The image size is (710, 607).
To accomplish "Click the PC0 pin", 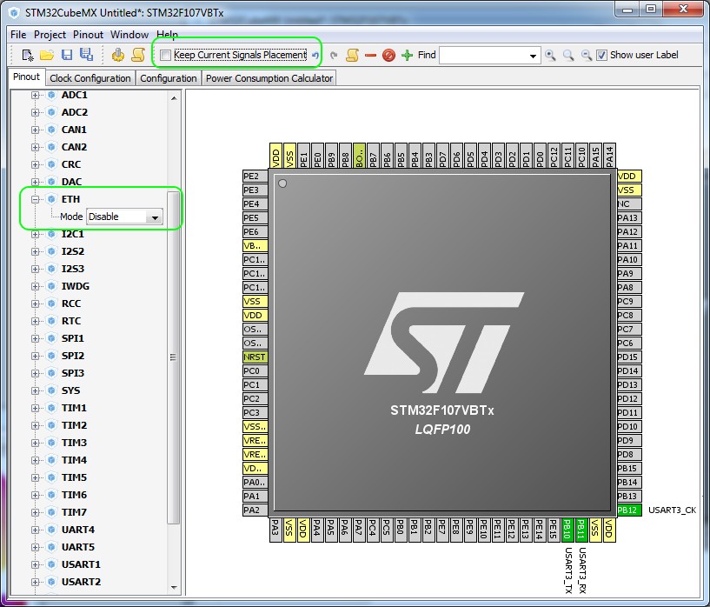I will point(255,371).
